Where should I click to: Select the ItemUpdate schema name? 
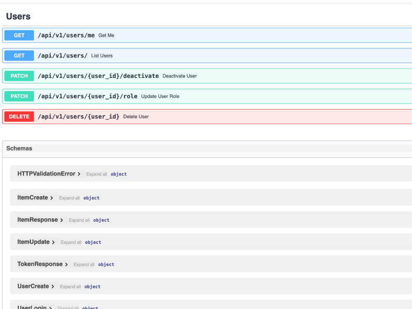coord(33,242)
